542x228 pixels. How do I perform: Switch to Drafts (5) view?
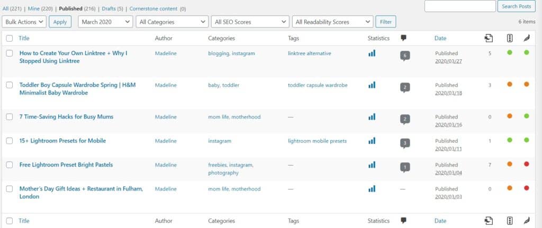[x=112, y=8]
